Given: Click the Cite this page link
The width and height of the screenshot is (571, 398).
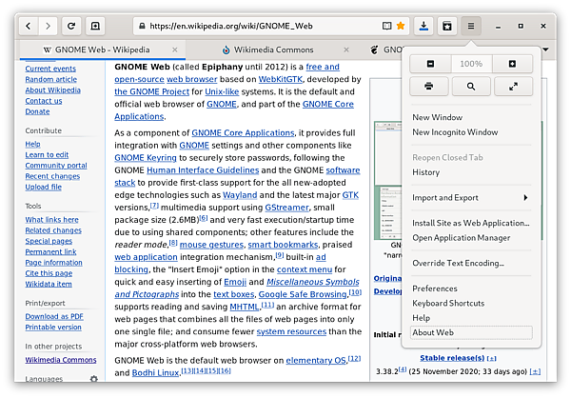Looking at the screenshot, I should 49,273.
